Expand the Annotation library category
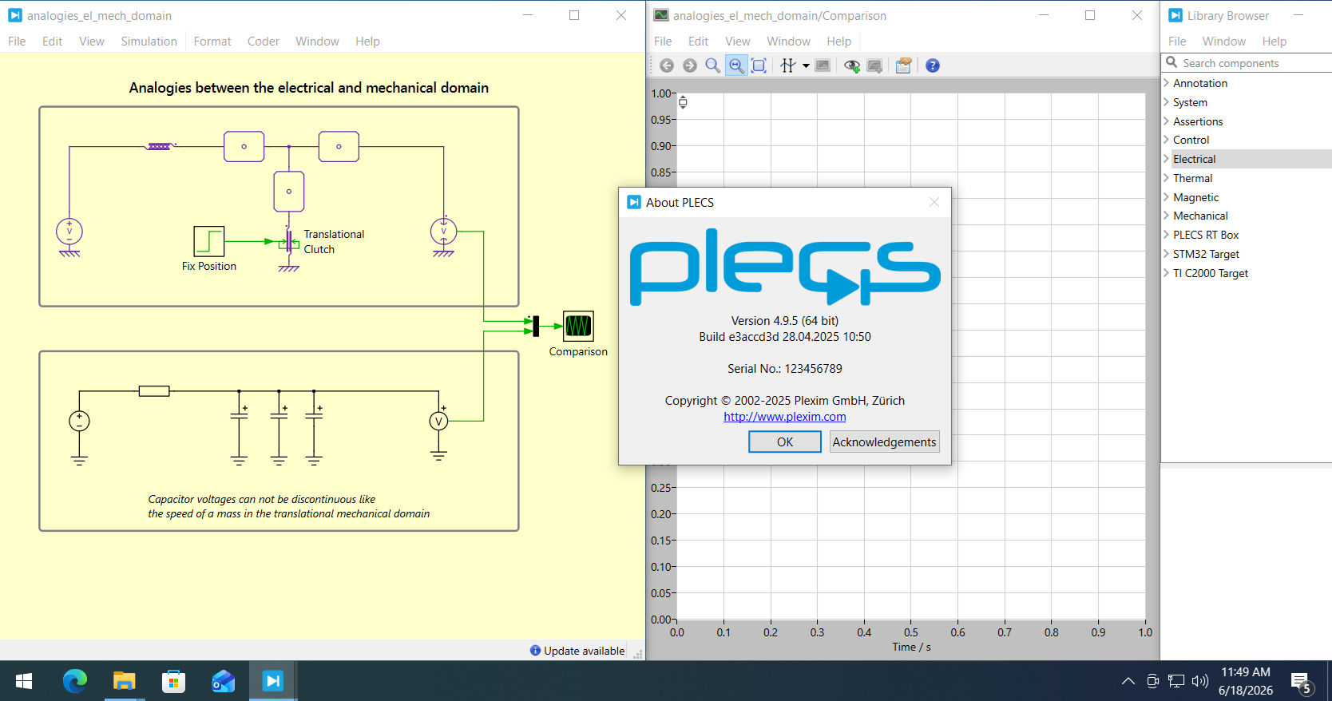1332x701 pixels. [x=1166, y=83]
